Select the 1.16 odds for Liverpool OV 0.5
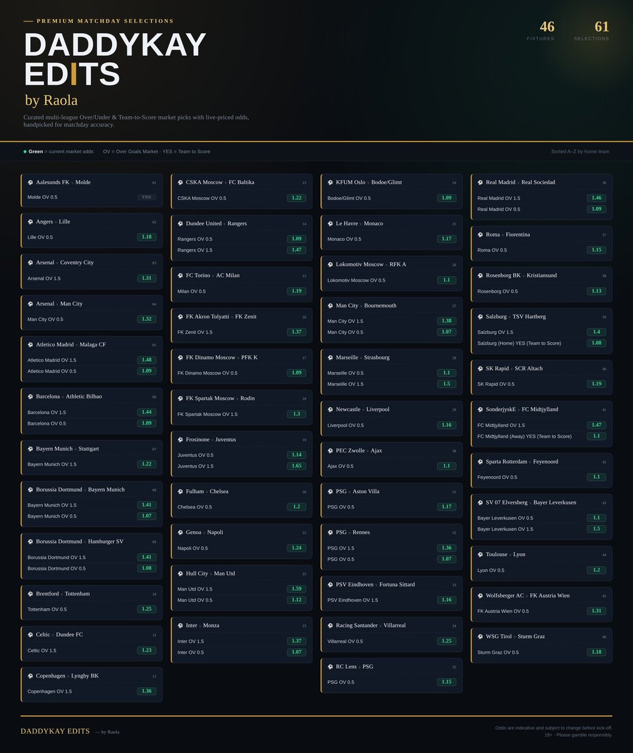 [447, 425]
